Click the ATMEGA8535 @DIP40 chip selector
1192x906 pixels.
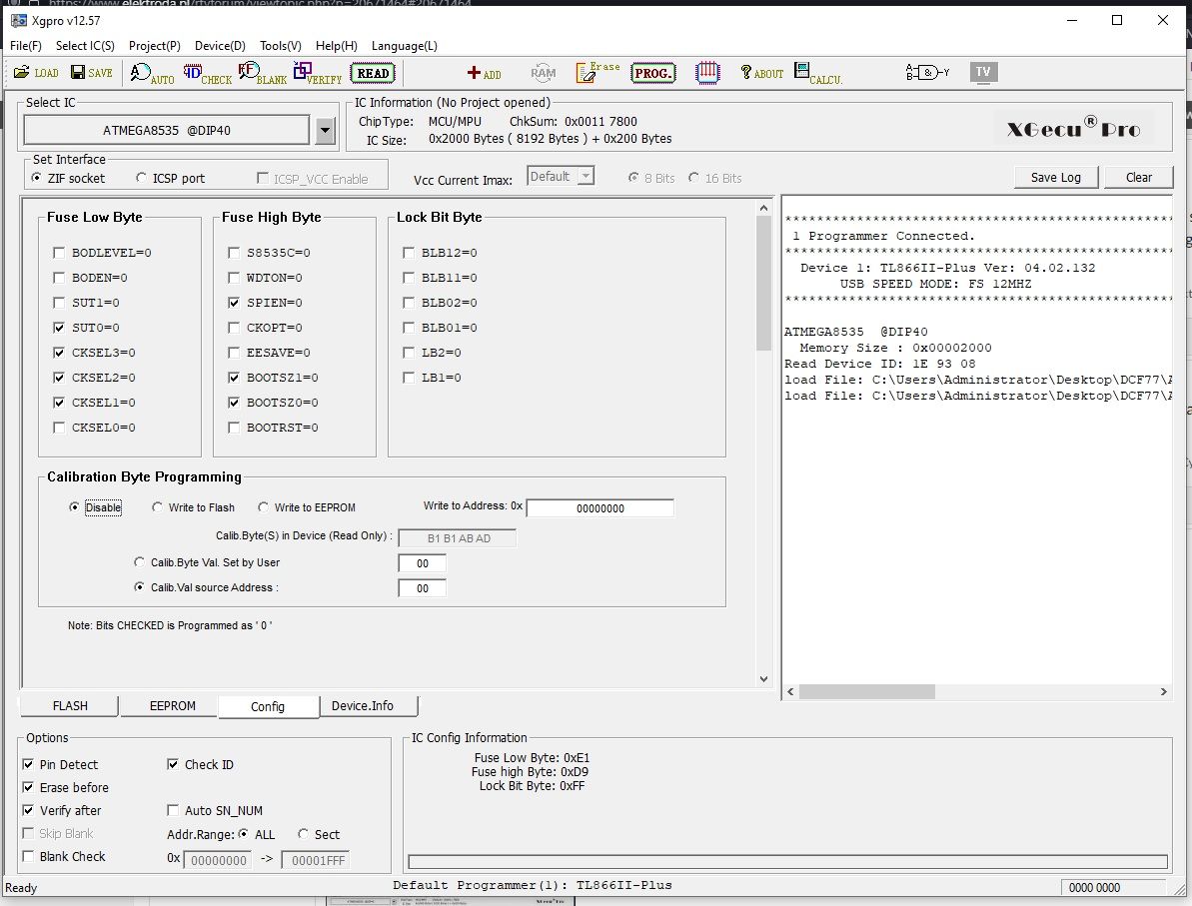click(x=167, y=130)
